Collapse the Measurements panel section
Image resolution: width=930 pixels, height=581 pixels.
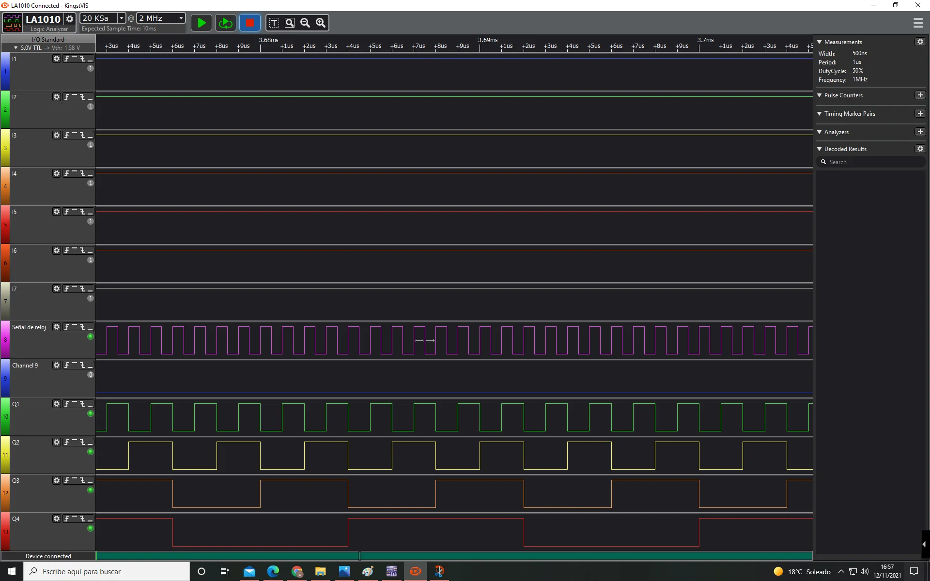[820, 42]
